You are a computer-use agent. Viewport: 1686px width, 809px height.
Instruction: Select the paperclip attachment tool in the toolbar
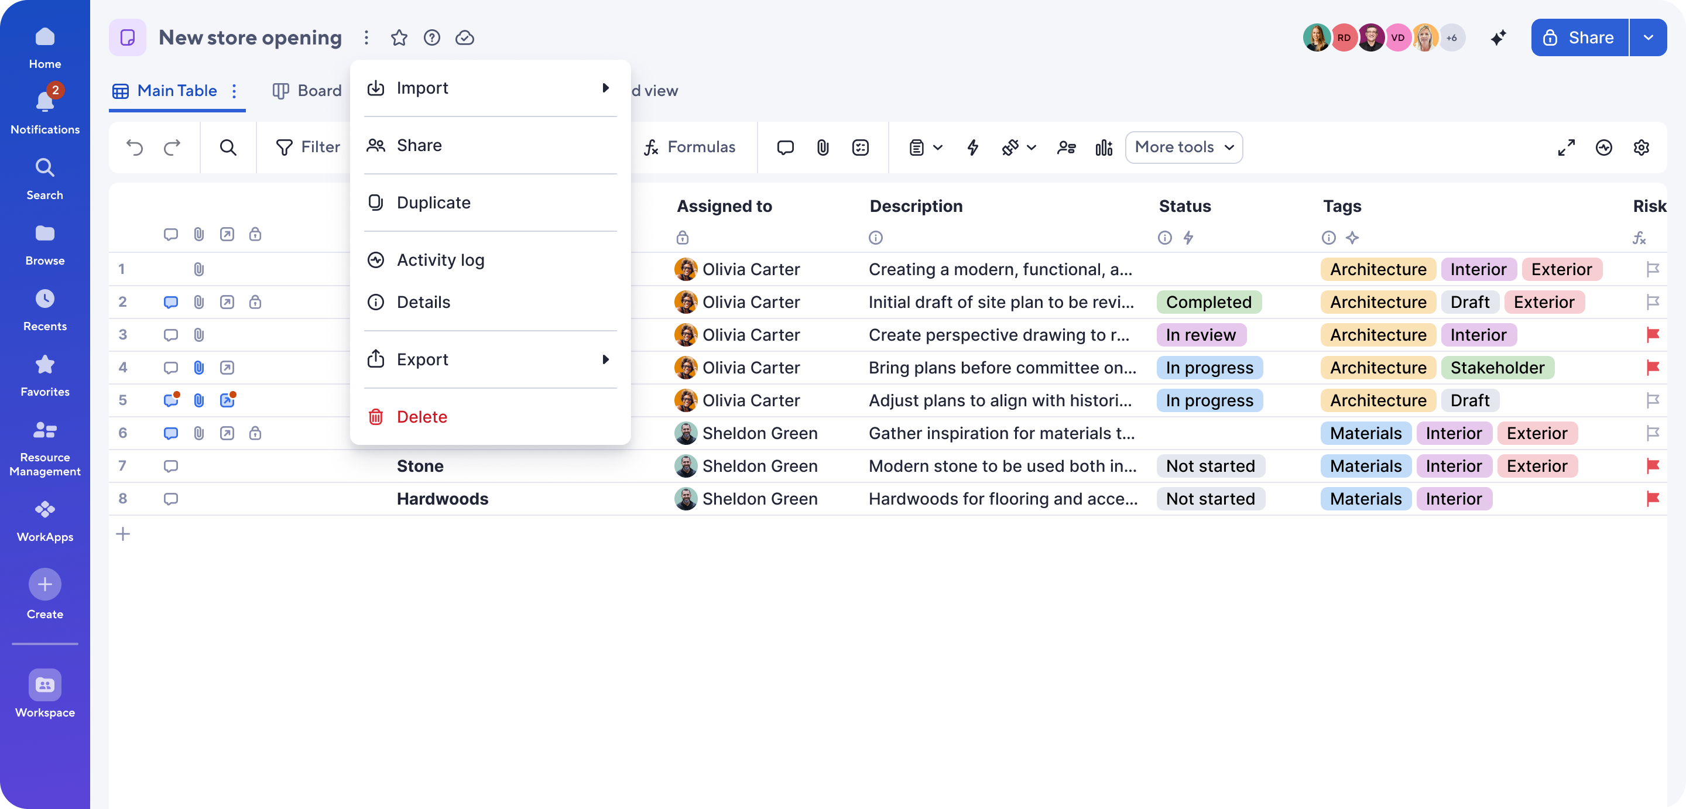822,148
